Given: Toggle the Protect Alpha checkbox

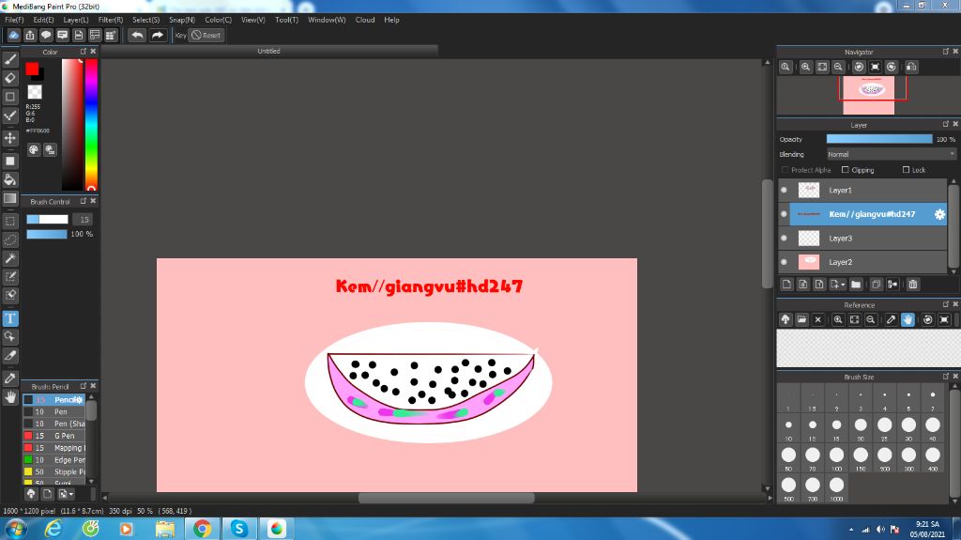Looking at the screenshot, I should (786, 170).
